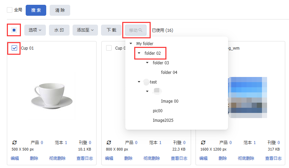This screenshot has width=289, height=168.
Task: Uncheck the Cup 01 checkbox
Action: pyautogui.click(x=14, y=48)
